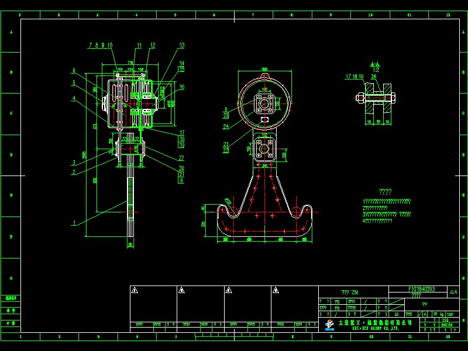This screenshot has height=351, width=468.
Task: Select part balloon number 11
Action: coord(139,46)
